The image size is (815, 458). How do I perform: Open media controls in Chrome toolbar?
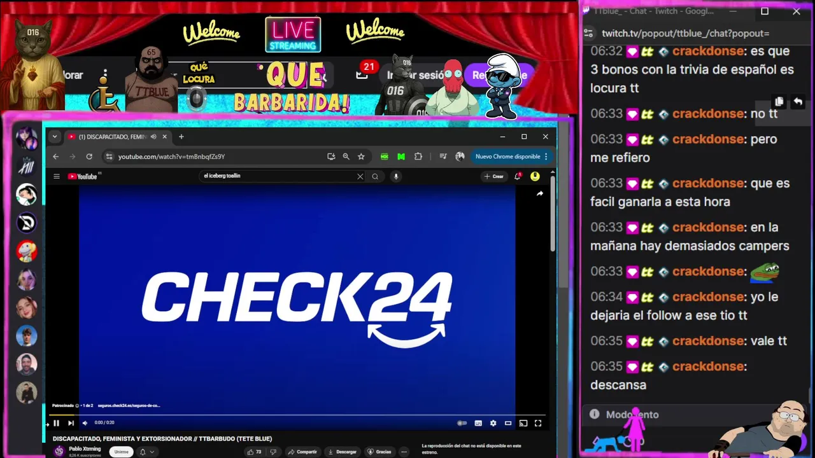pyautogui.click(x=443, y=156)
